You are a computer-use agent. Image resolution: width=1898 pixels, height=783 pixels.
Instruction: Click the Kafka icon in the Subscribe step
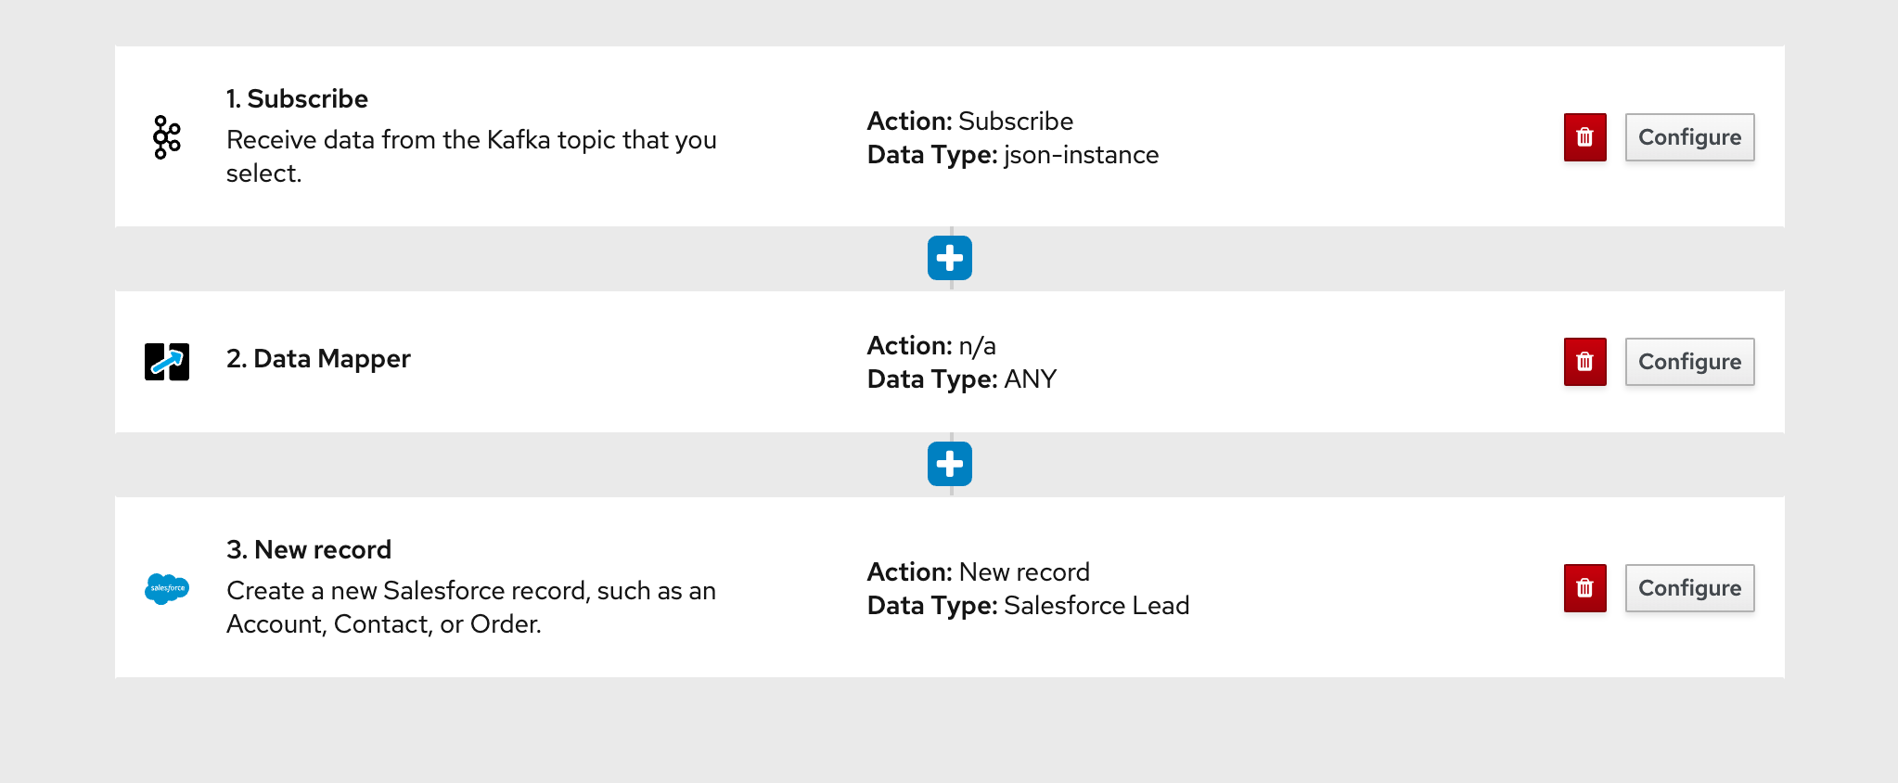167,137
